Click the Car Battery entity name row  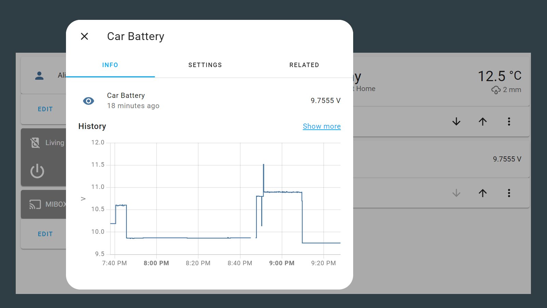(210, 101)
